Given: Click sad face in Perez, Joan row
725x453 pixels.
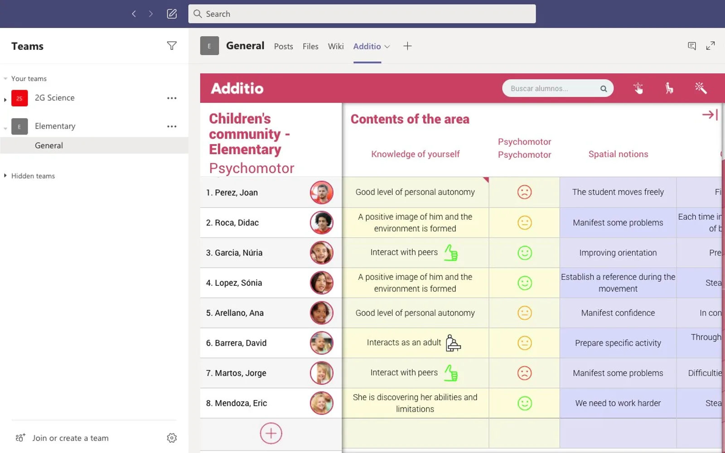Looking at the screenshot, I should [x=524, y=192].
